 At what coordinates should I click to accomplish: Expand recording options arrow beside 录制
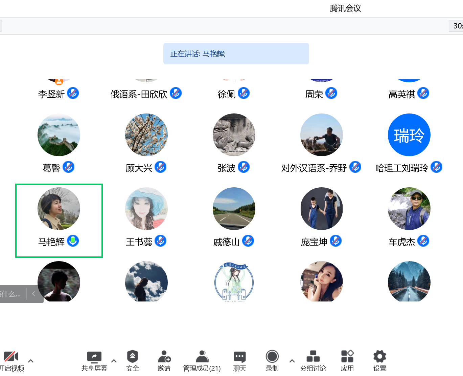(x=292, y=361)
